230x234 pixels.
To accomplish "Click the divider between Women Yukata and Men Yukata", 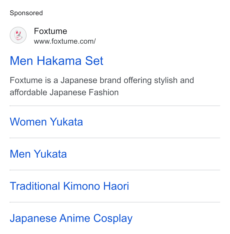I will (x=115, y=138).
